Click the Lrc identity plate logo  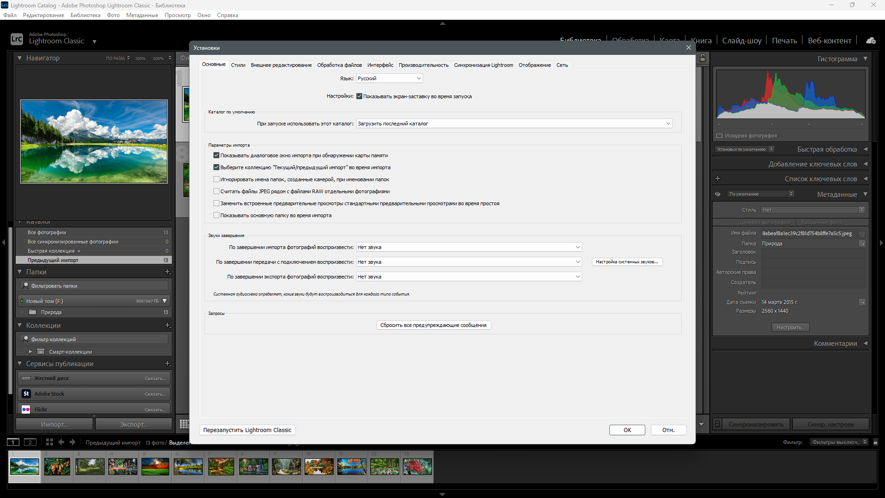17,39
